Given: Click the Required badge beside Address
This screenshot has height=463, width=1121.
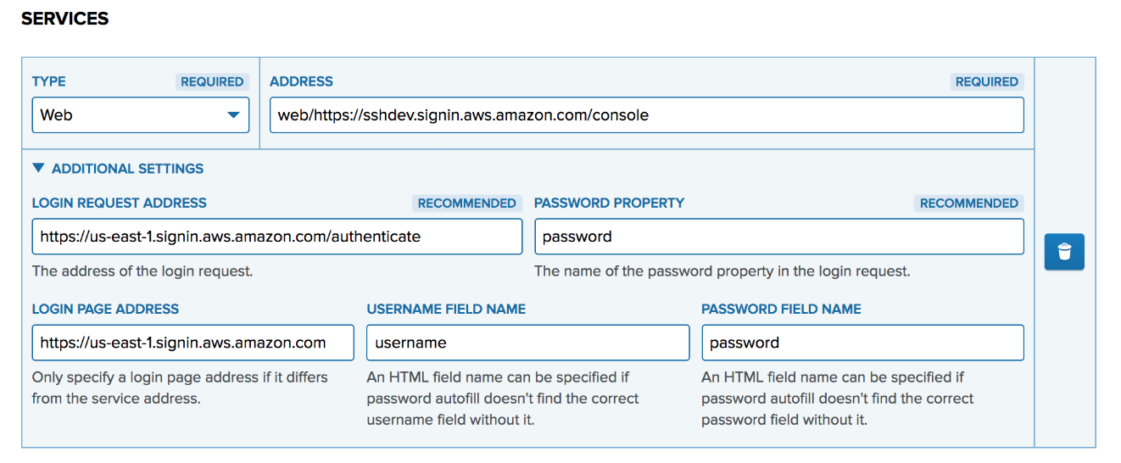Looking at the screenshot, I should pos(987,81).
